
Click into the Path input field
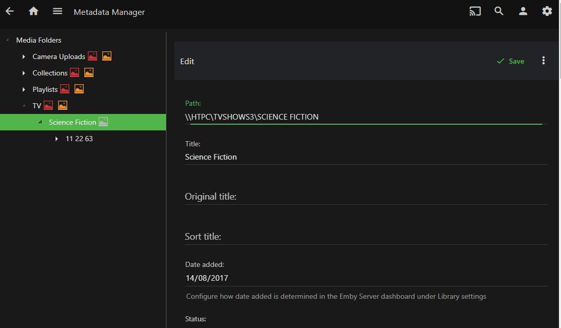[364, 117]
